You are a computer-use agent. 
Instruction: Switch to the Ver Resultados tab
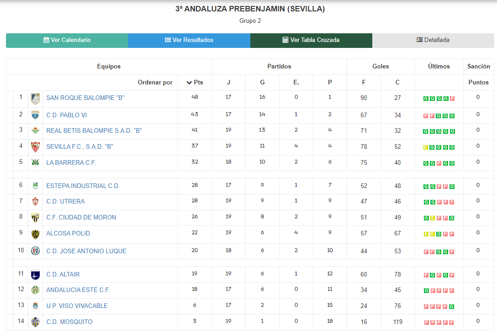point(189,40)
